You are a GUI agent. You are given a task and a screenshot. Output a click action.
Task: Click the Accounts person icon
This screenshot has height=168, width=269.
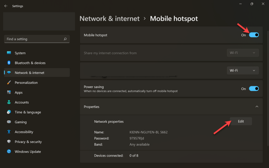click(x=9, y=102)
